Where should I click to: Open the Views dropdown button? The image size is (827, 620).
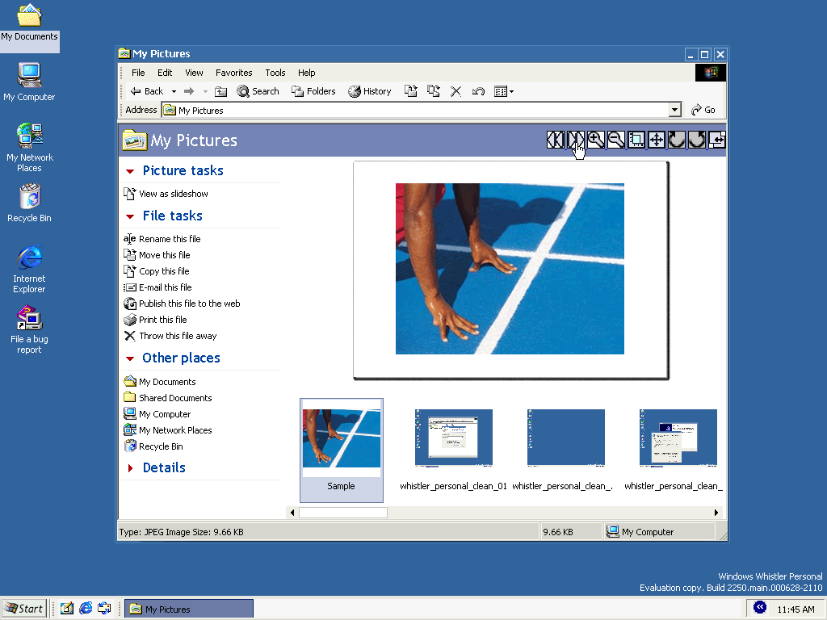(504, 91)
